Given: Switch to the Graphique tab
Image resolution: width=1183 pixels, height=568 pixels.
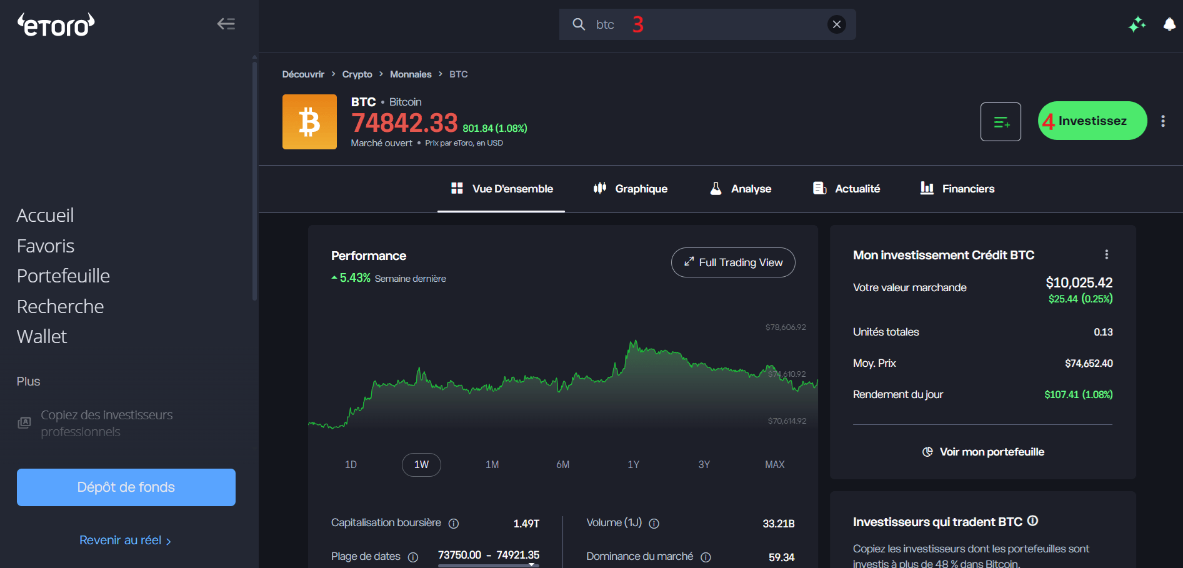Looking at the screenshot, I should (630, 189).
